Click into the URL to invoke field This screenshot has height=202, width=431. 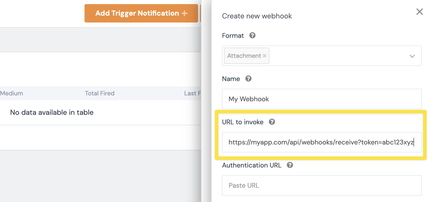pyautogui.click(x=322, y=142)
